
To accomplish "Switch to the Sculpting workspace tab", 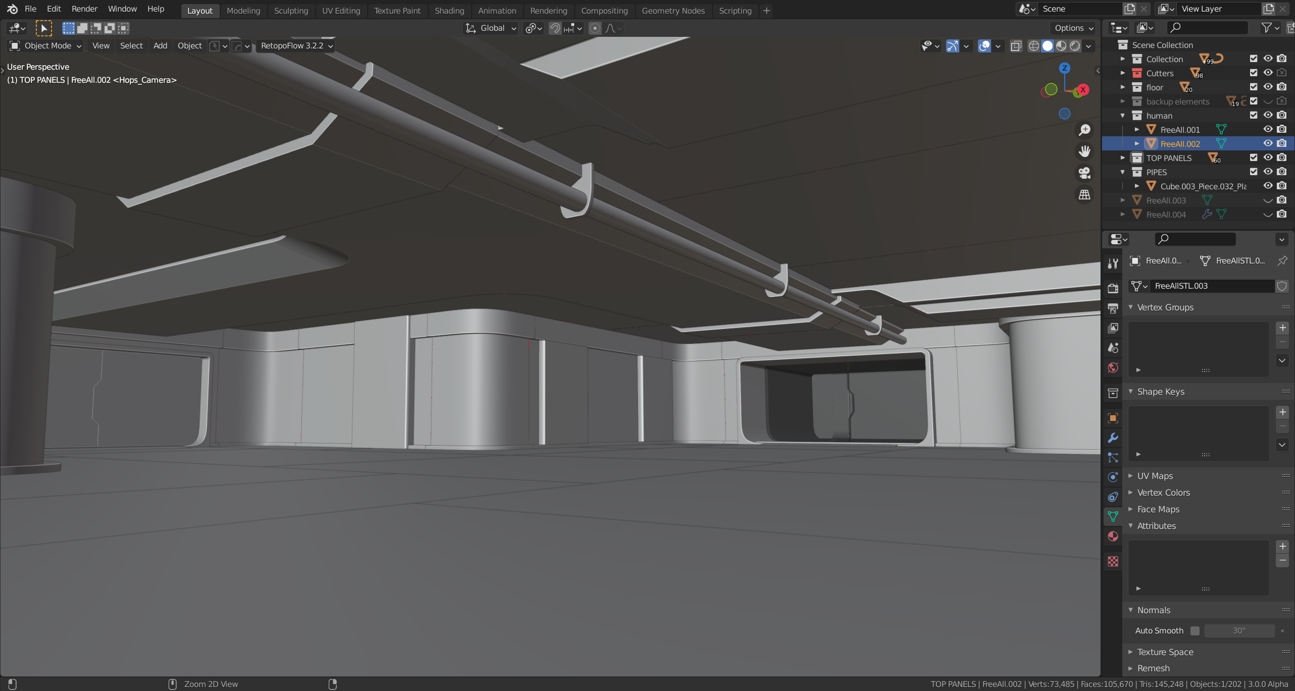I will point(291,11).
